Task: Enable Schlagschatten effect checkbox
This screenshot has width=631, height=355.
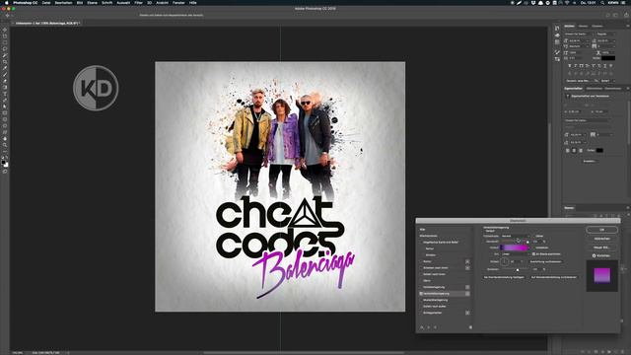Action: 421,313
